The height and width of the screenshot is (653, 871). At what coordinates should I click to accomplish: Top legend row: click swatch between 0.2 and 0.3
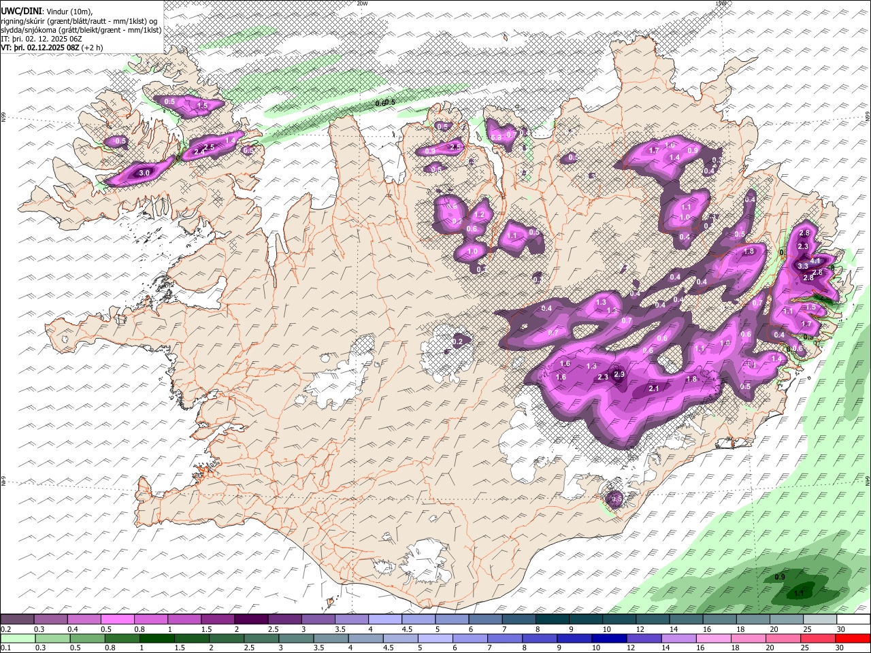(17, 619)
